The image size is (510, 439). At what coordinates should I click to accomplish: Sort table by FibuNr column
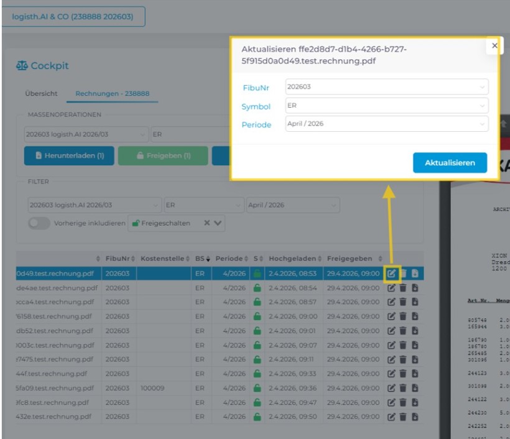pyautogui.click(x=119, y=259)
